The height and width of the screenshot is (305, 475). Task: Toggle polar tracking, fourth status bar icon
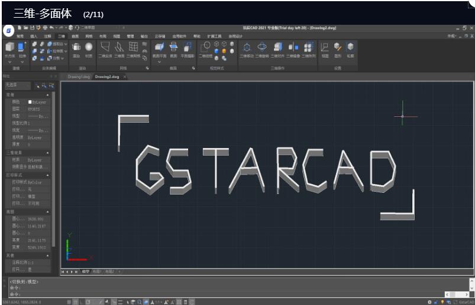88,301
